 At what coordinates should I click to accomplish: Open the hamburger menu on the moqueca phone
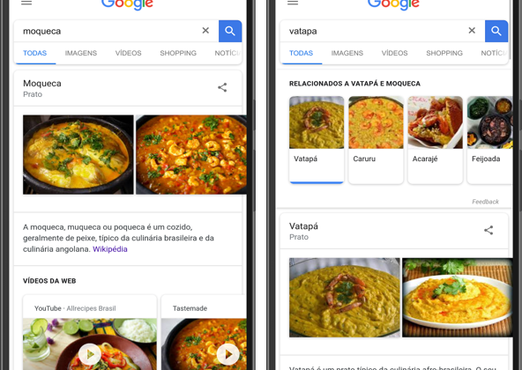[26, 3]
